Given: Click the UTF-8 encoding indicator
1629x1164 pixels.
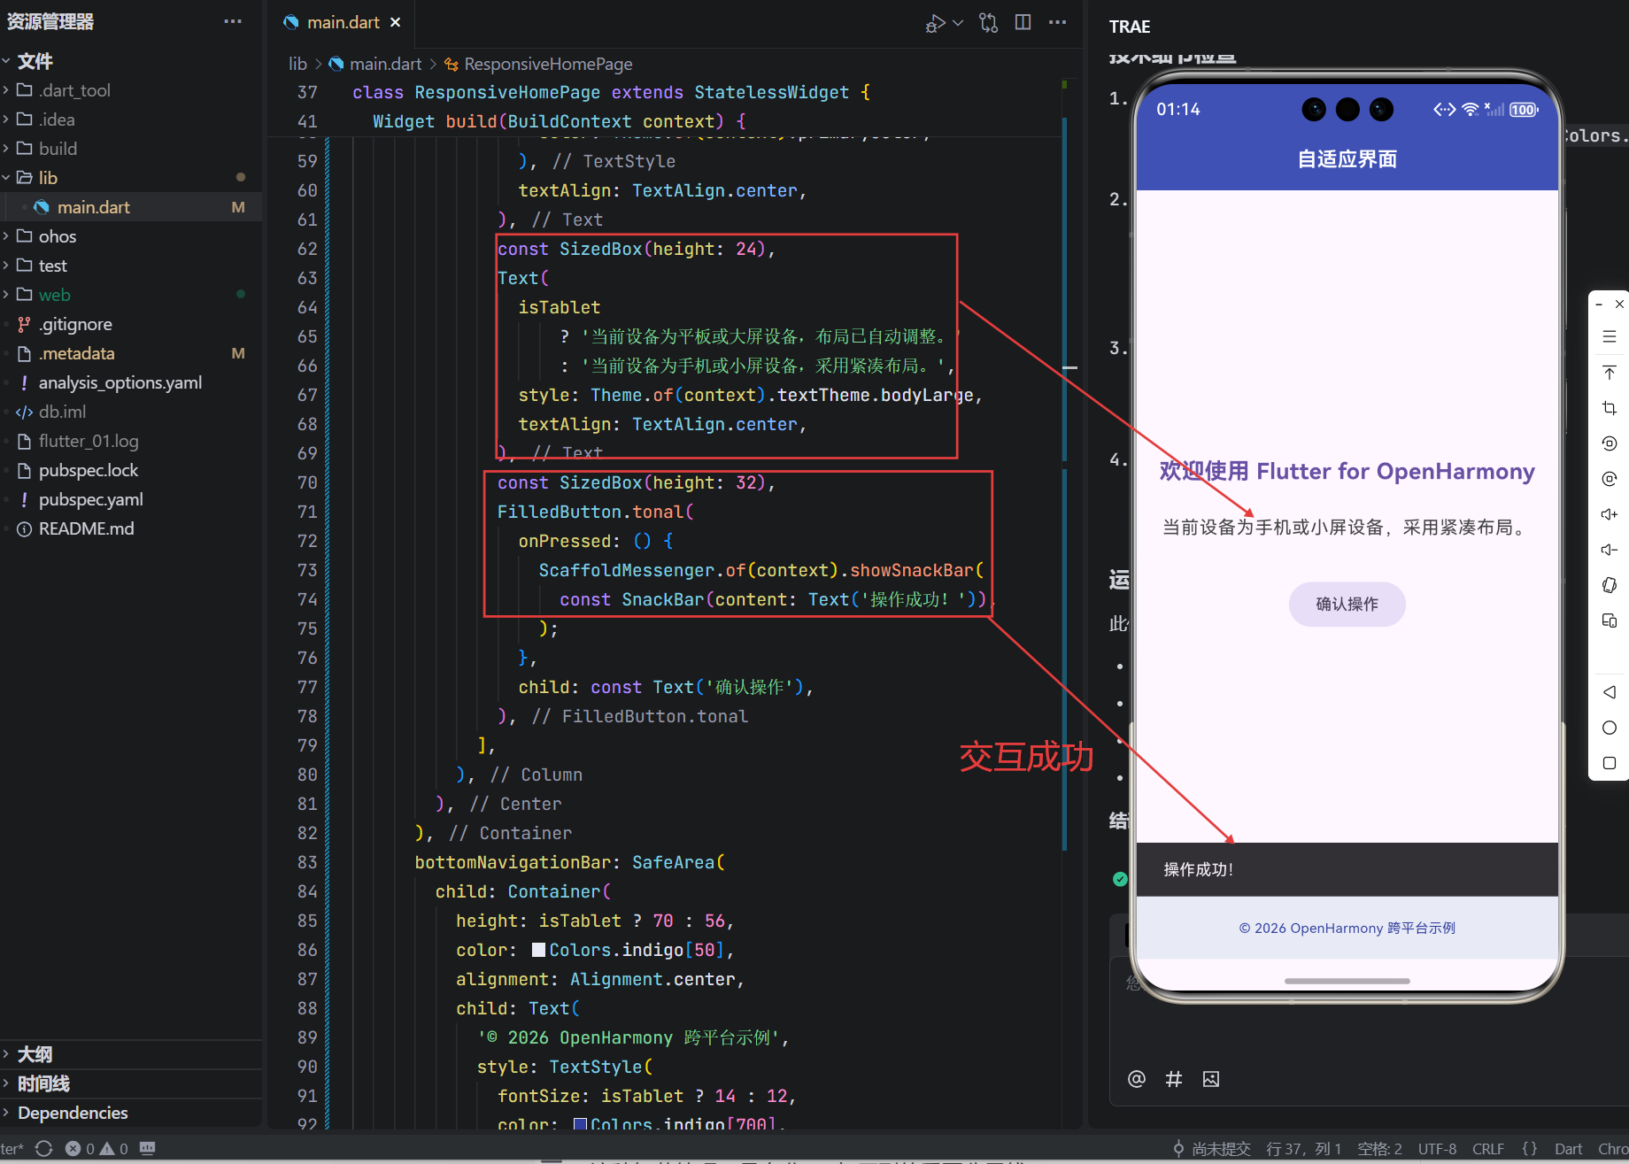Looking at the screenshot, I should (x=1437, y=1148).
